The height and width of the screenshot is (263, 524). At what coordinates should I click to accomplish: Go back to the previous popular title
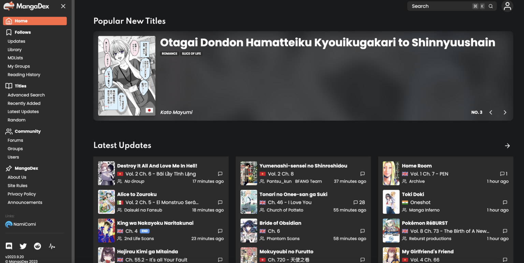tap(491, 112)
